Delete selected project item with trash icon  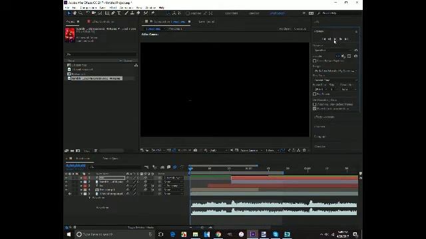96,151
